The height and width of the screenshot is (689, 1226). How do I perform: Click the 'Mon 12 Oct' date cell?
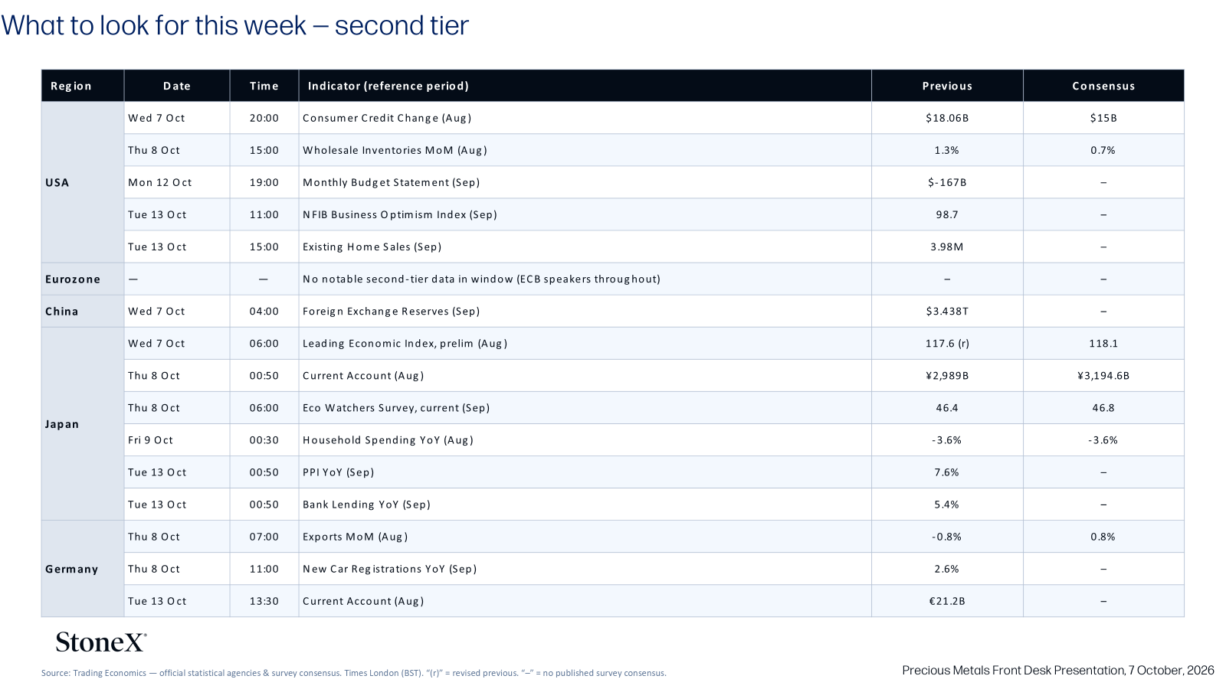(x=177, y=182)
